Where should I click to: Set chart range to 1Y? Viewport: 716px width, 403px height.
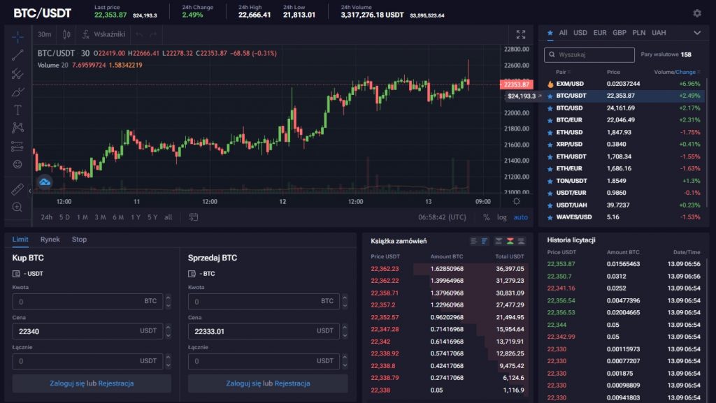click(135, 217)
